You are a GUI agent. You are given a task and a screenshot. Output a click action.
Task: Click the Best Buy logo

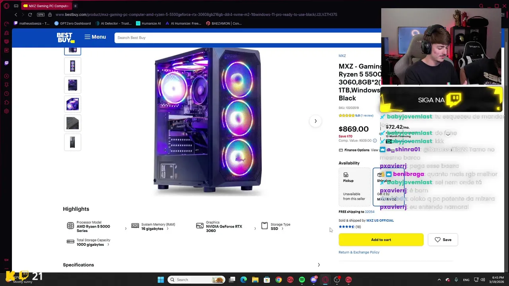click(66, 38)
